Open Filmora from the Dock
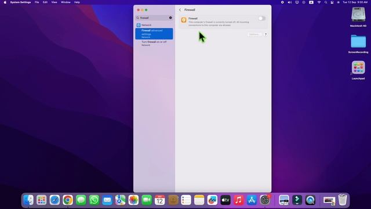Image resolution: width=371 pixels, height=209 pixels. [297, 200]
